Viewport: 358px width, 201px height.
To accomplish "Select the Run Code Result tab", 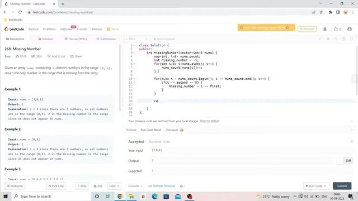I will pos(151,130).
